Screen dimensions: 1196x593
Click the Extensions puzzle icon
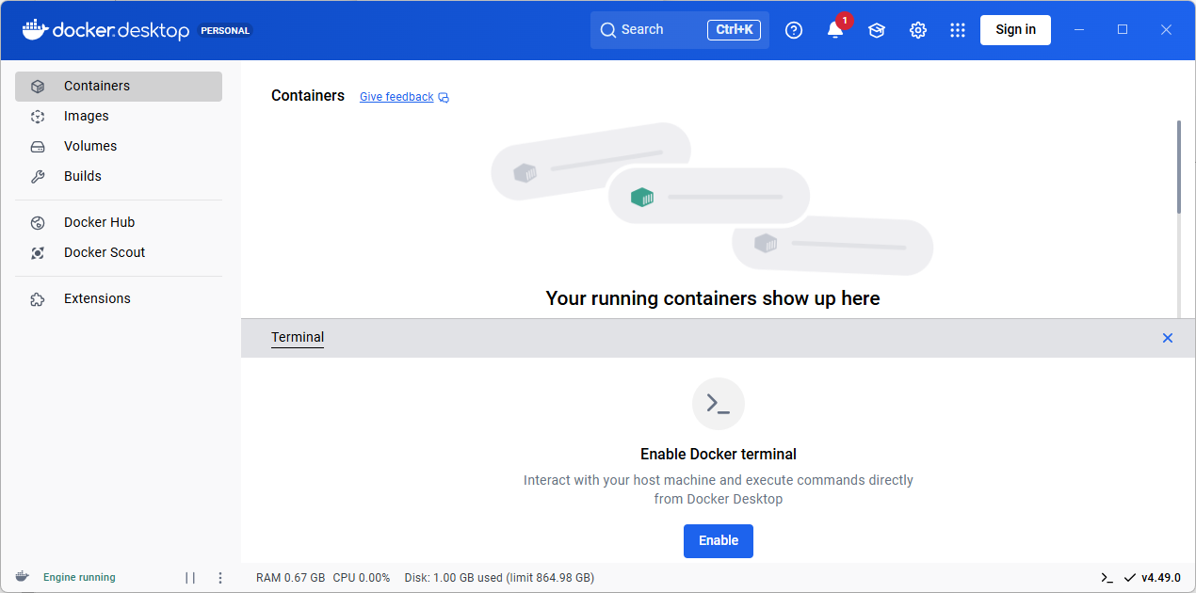point(38,298)
